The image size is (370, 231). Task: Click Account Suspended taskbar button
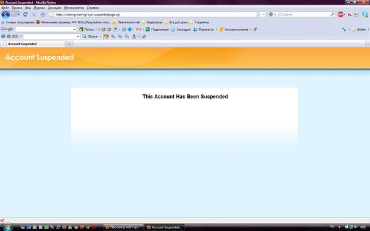point(164,227)
